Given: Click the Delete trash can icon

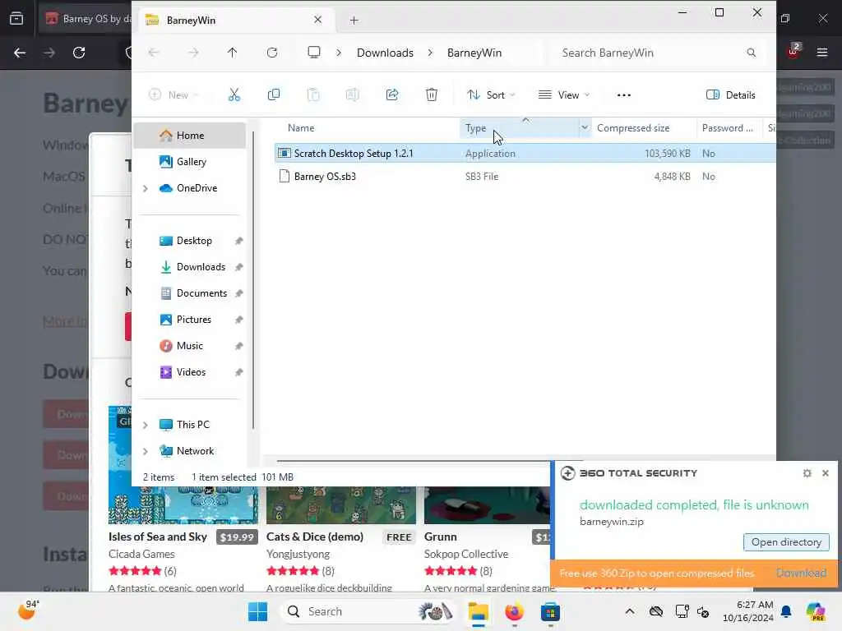Looking at the screenshot, I should click(x=431, y=95).
